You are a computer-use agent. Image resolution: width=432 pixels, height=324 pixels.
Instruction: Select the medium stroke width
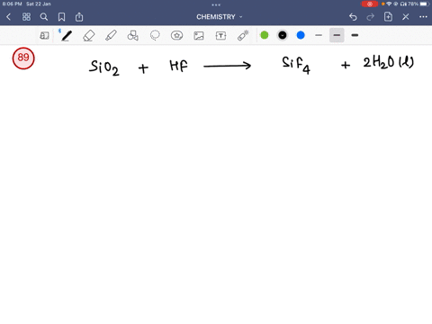click(337, 35)
